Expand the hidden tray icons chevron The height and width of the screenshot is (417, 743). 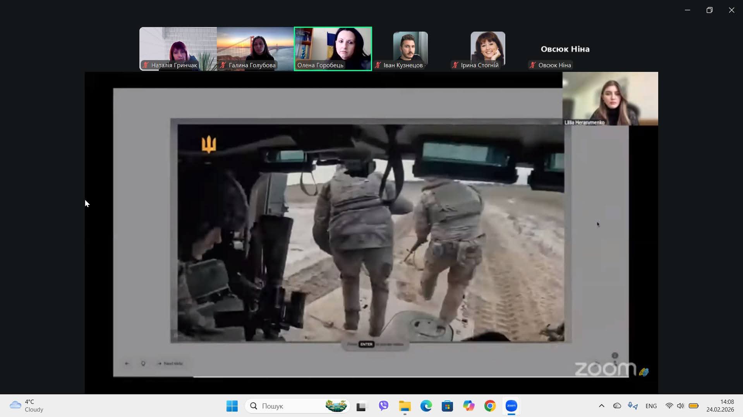coord(601,406)
